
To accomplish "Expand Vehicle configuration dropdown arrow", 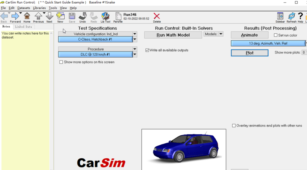I will point(135,34).
